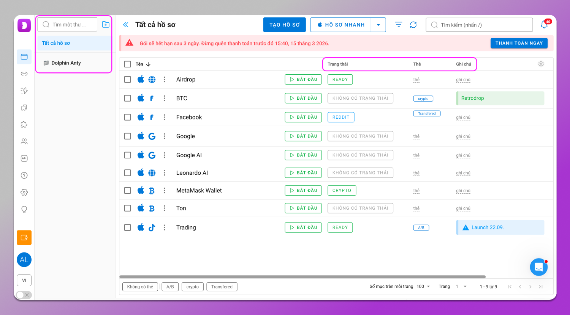Open the live chat support bubble
Viewport: 570px width, 315px height.
(x=538, y=267)
